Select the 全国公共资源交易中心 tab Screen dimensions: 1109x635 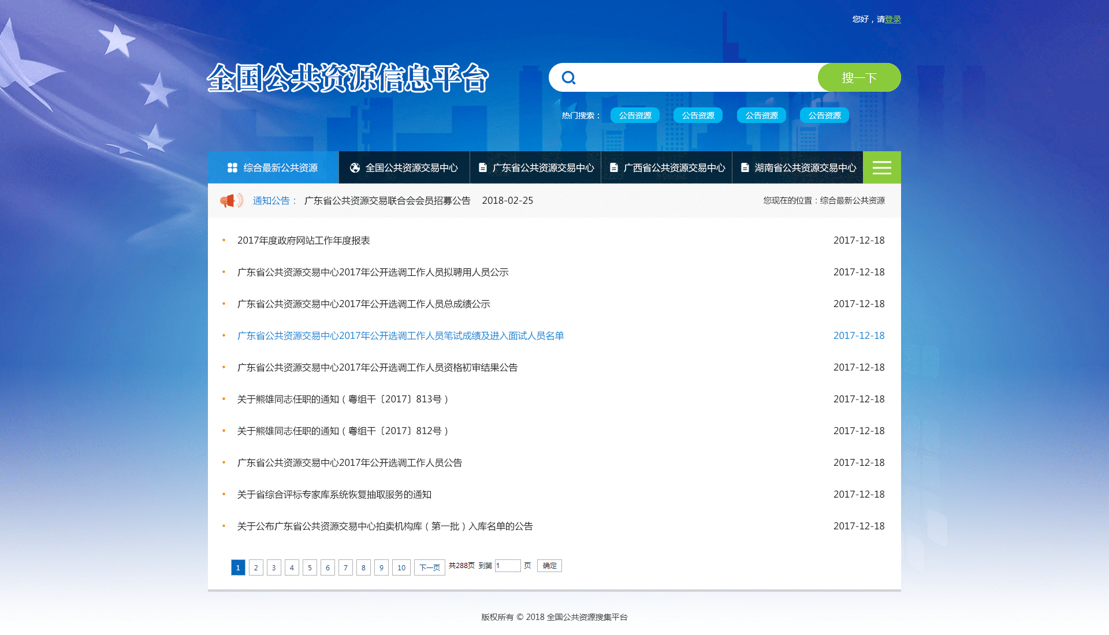411,167
